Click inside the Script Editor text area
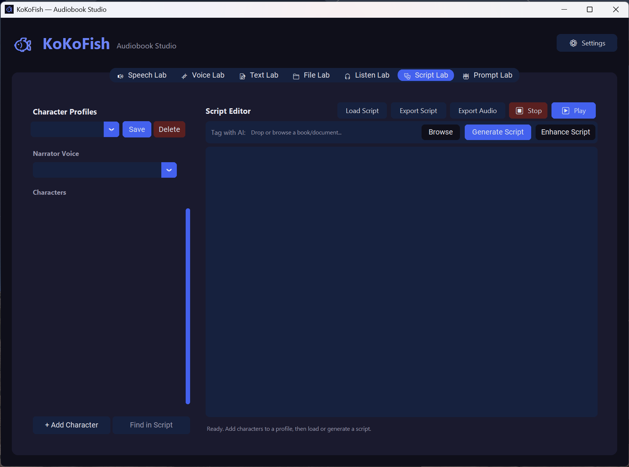 pyautogui.click(x=402, y=282)
